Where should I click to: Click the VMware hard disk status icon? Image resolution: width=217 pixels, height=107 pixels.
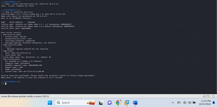[x=204, y=96]
